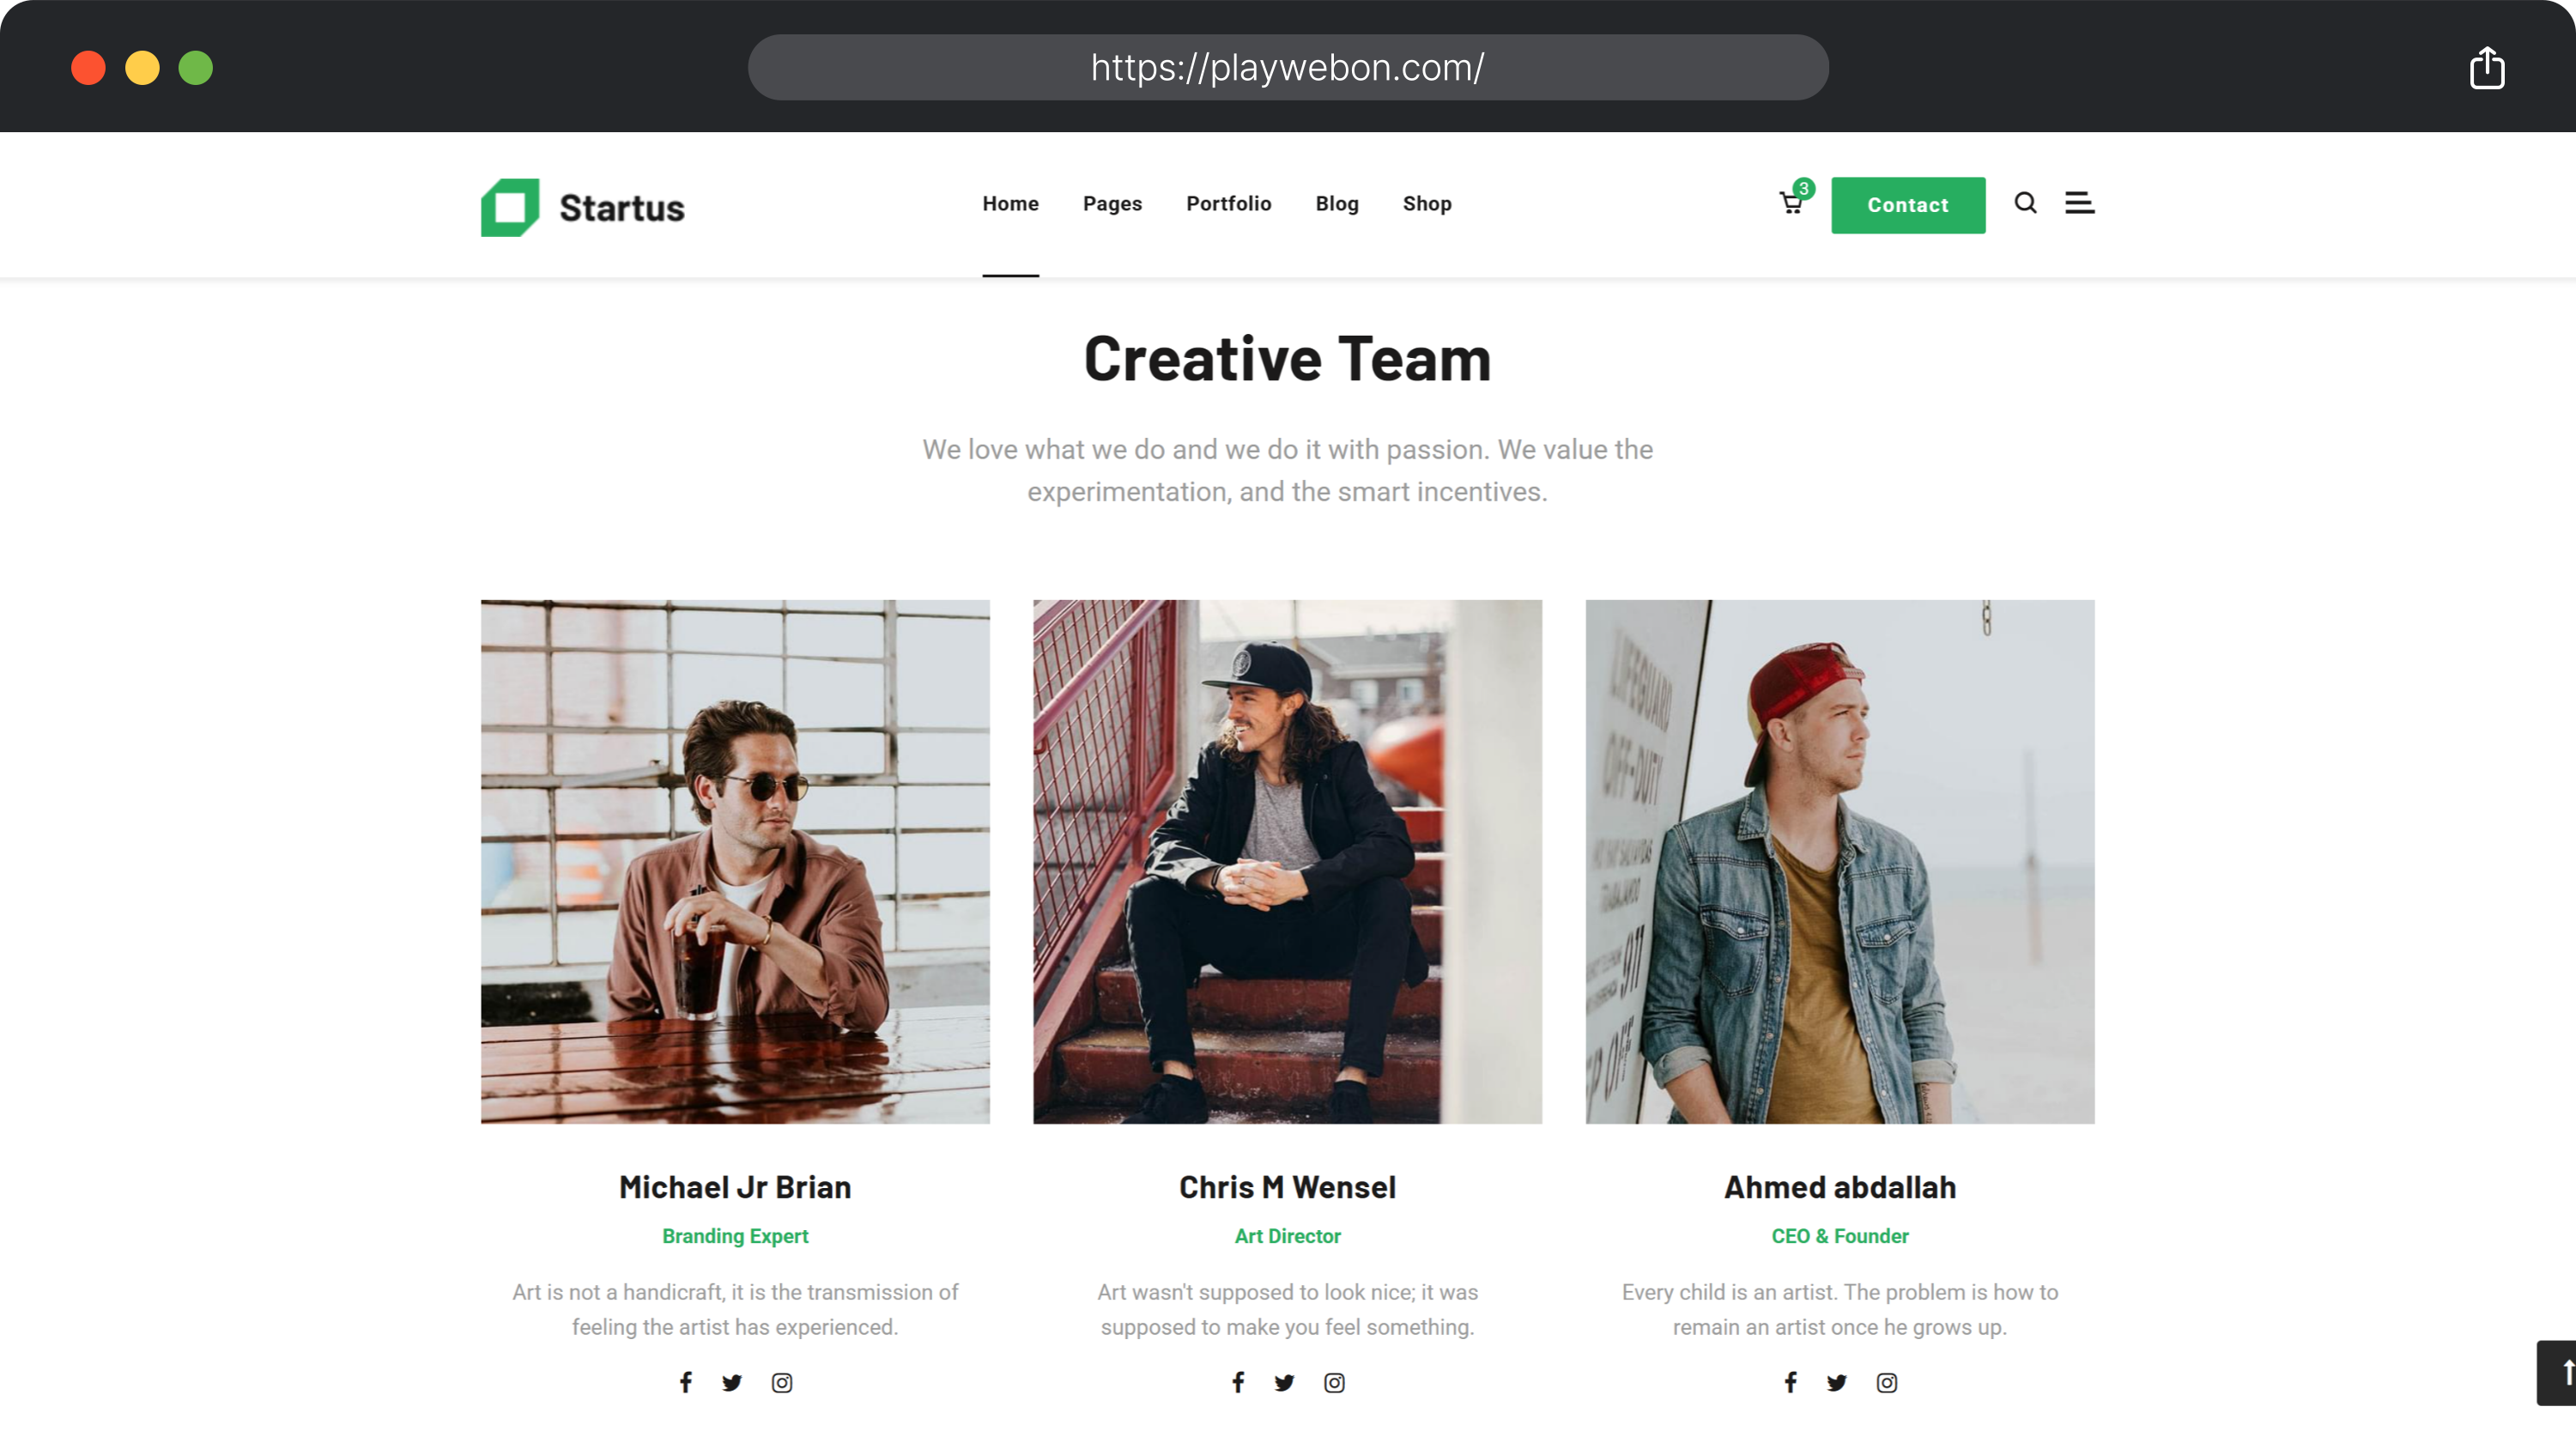Open Ahmed abdallah's Instagram icon

(1887, 1383)
